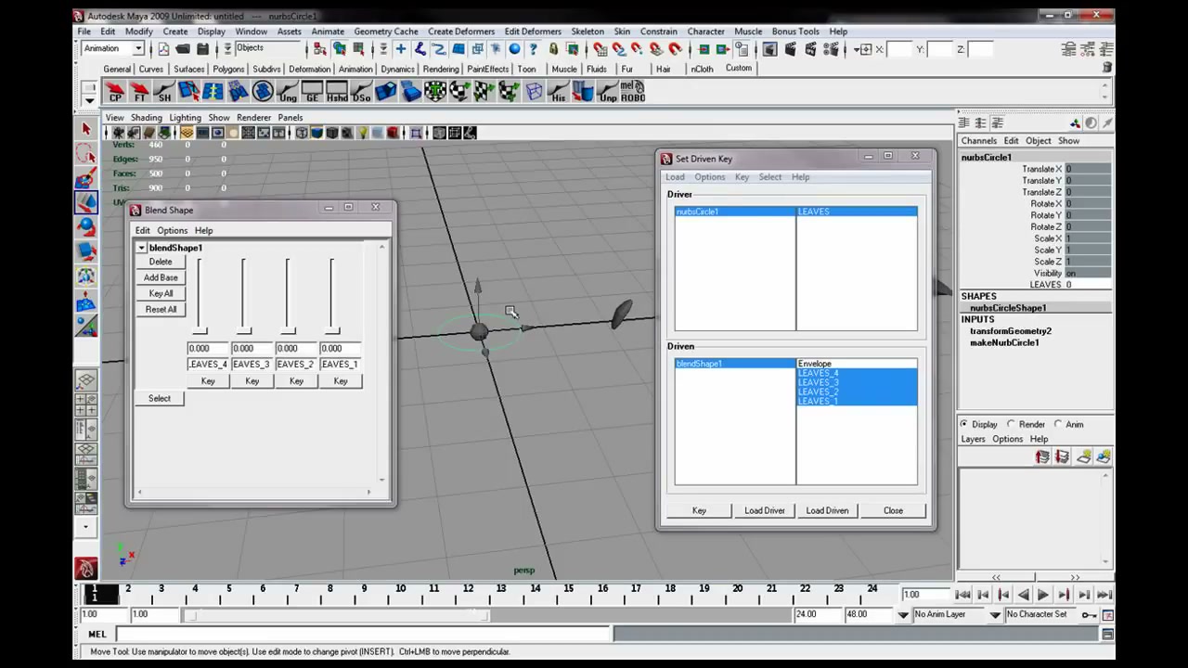Open the new scene icon

pos(164,49)
